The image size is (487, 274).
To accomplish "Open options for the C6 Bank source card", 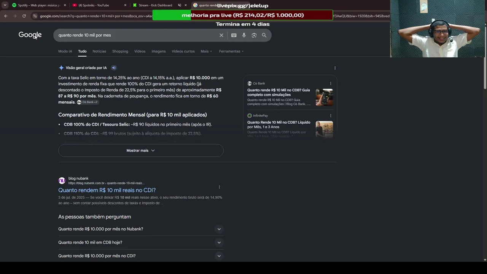I will 331,83.
